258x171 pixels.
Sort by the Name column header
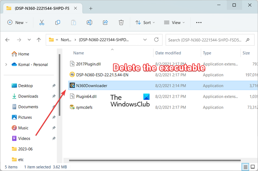click(79, 53)
